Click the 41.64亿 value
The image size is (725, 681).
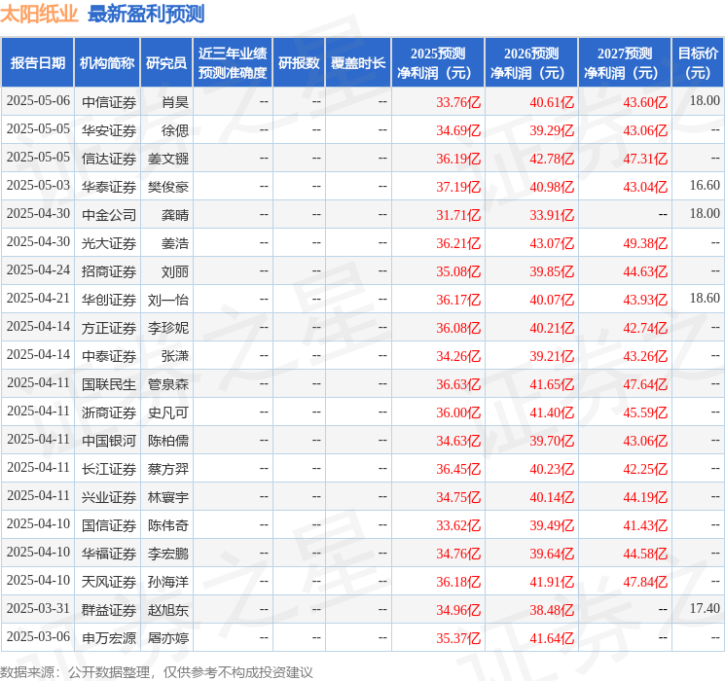[552, 638]
